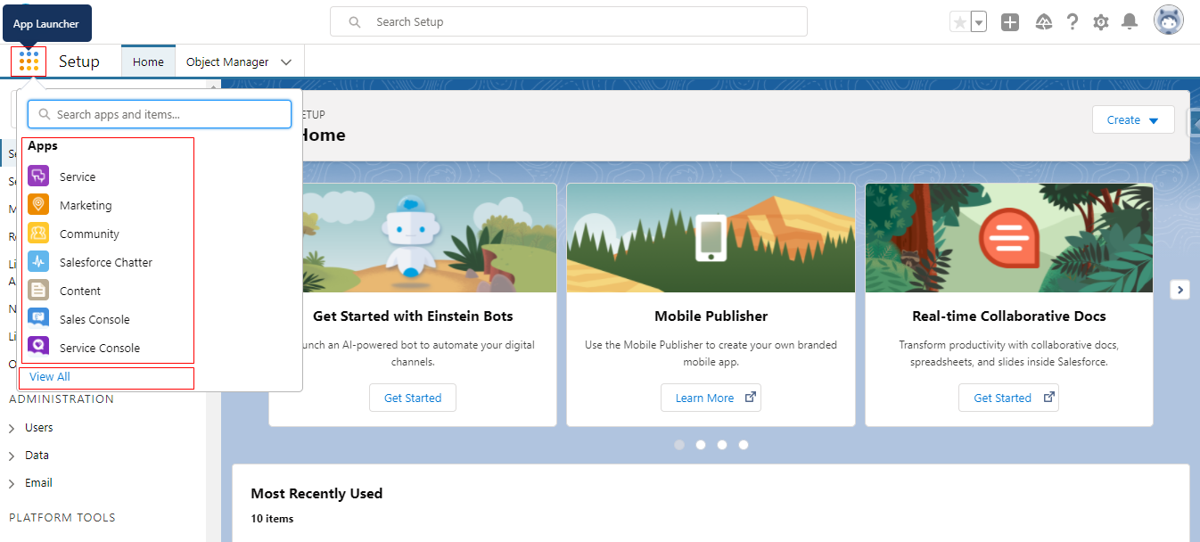Select Service from the Apps list

point(78,177)
